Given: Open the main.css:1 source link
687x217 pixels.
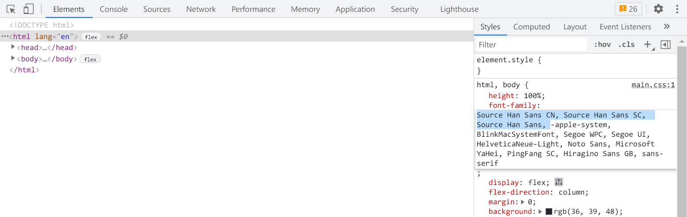Looking at the screenshot, I should 653,85.
